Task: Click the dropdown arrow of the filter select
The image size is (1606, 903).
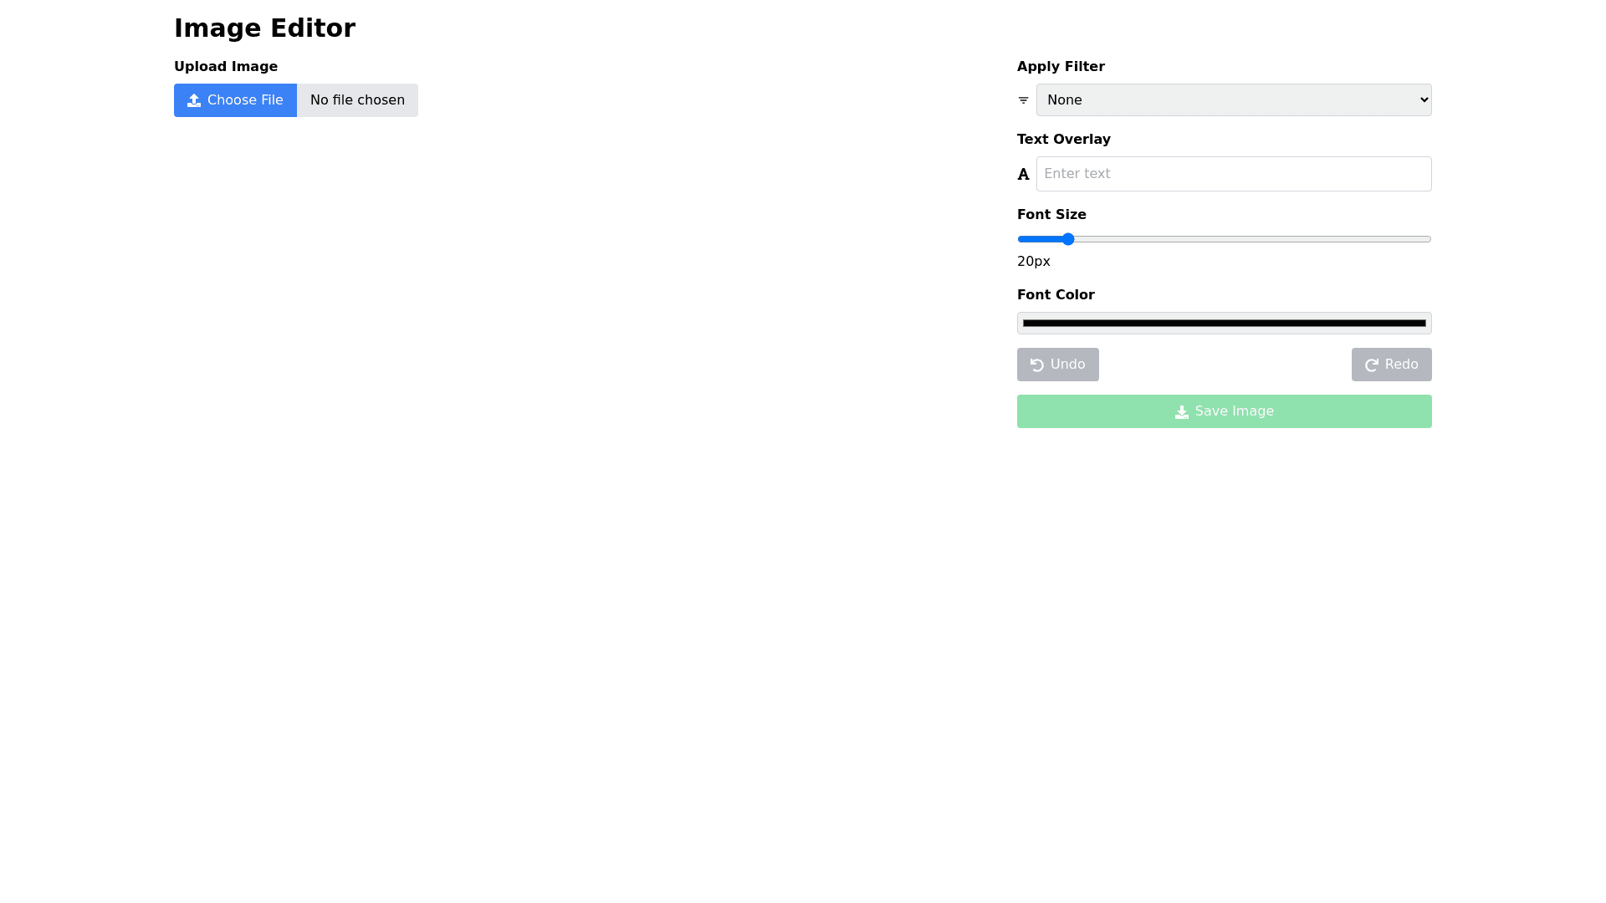Action: 1424,100
